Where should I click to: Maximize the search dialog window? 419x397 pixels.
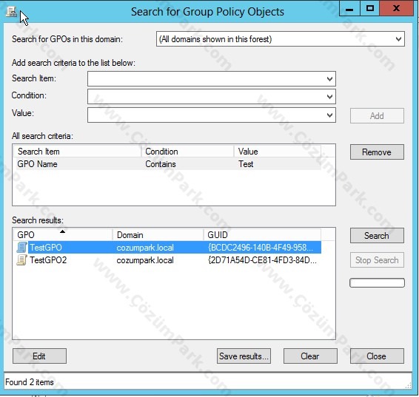coord(370,9)
